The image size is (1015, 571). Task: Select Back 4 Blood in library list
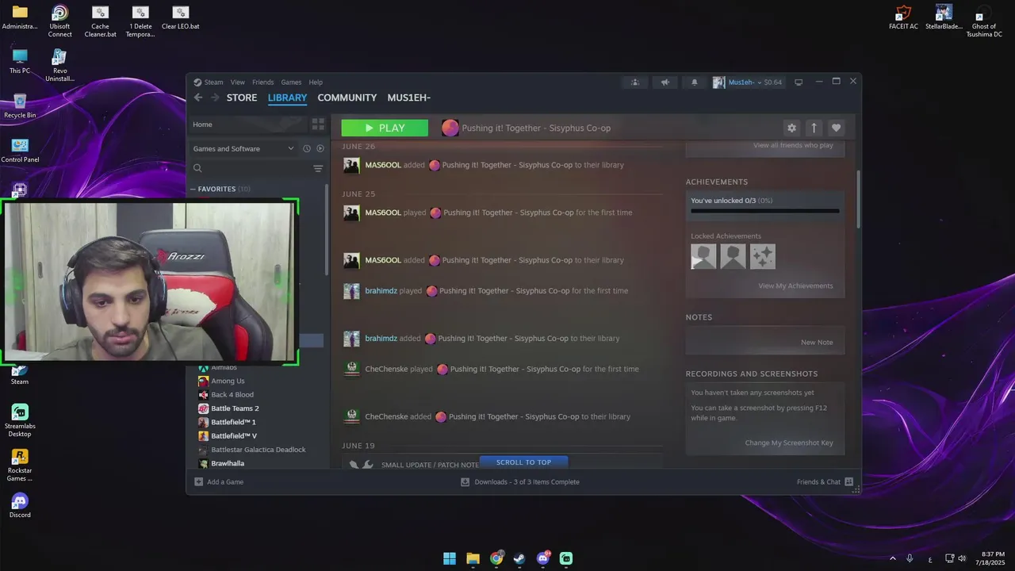click(232, 394)
